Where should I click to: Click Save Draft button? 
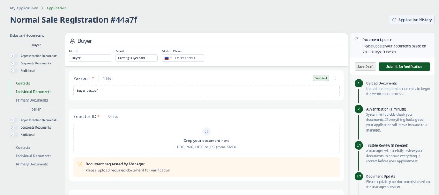coord(365,66)
